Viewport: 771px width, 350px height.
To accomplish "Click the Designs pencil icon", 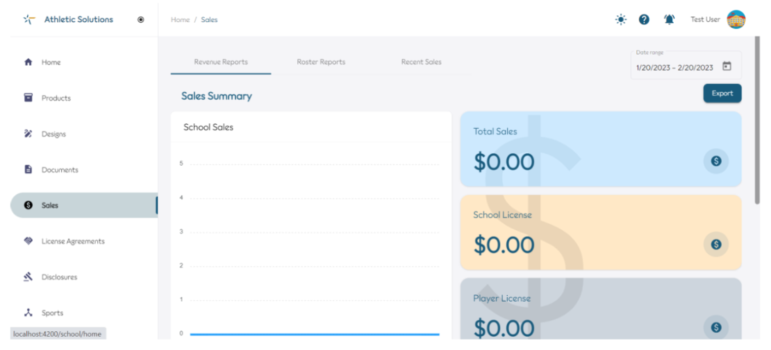I will (28, 134).
